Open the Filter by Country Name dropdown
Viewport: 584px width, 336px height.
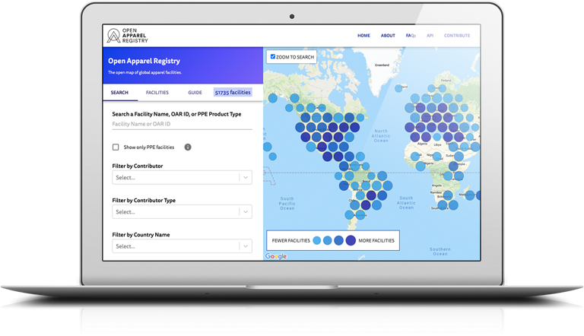click(182, 246)
